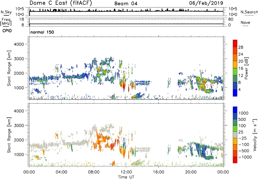The height and width of the screenshot is (179, 258).
Task: Click the 'normal 150' CPID text
Action: tap(42, 32)
